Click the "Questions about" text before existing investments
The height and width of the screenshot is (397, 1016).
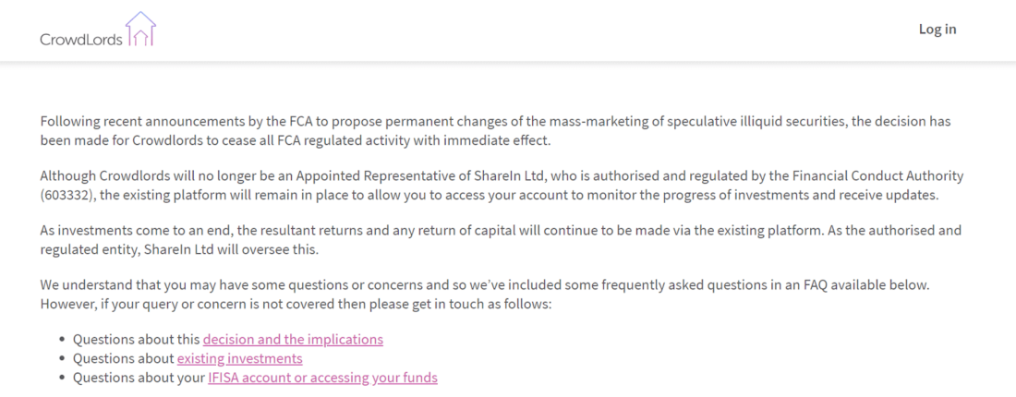(x=124, y=358)
